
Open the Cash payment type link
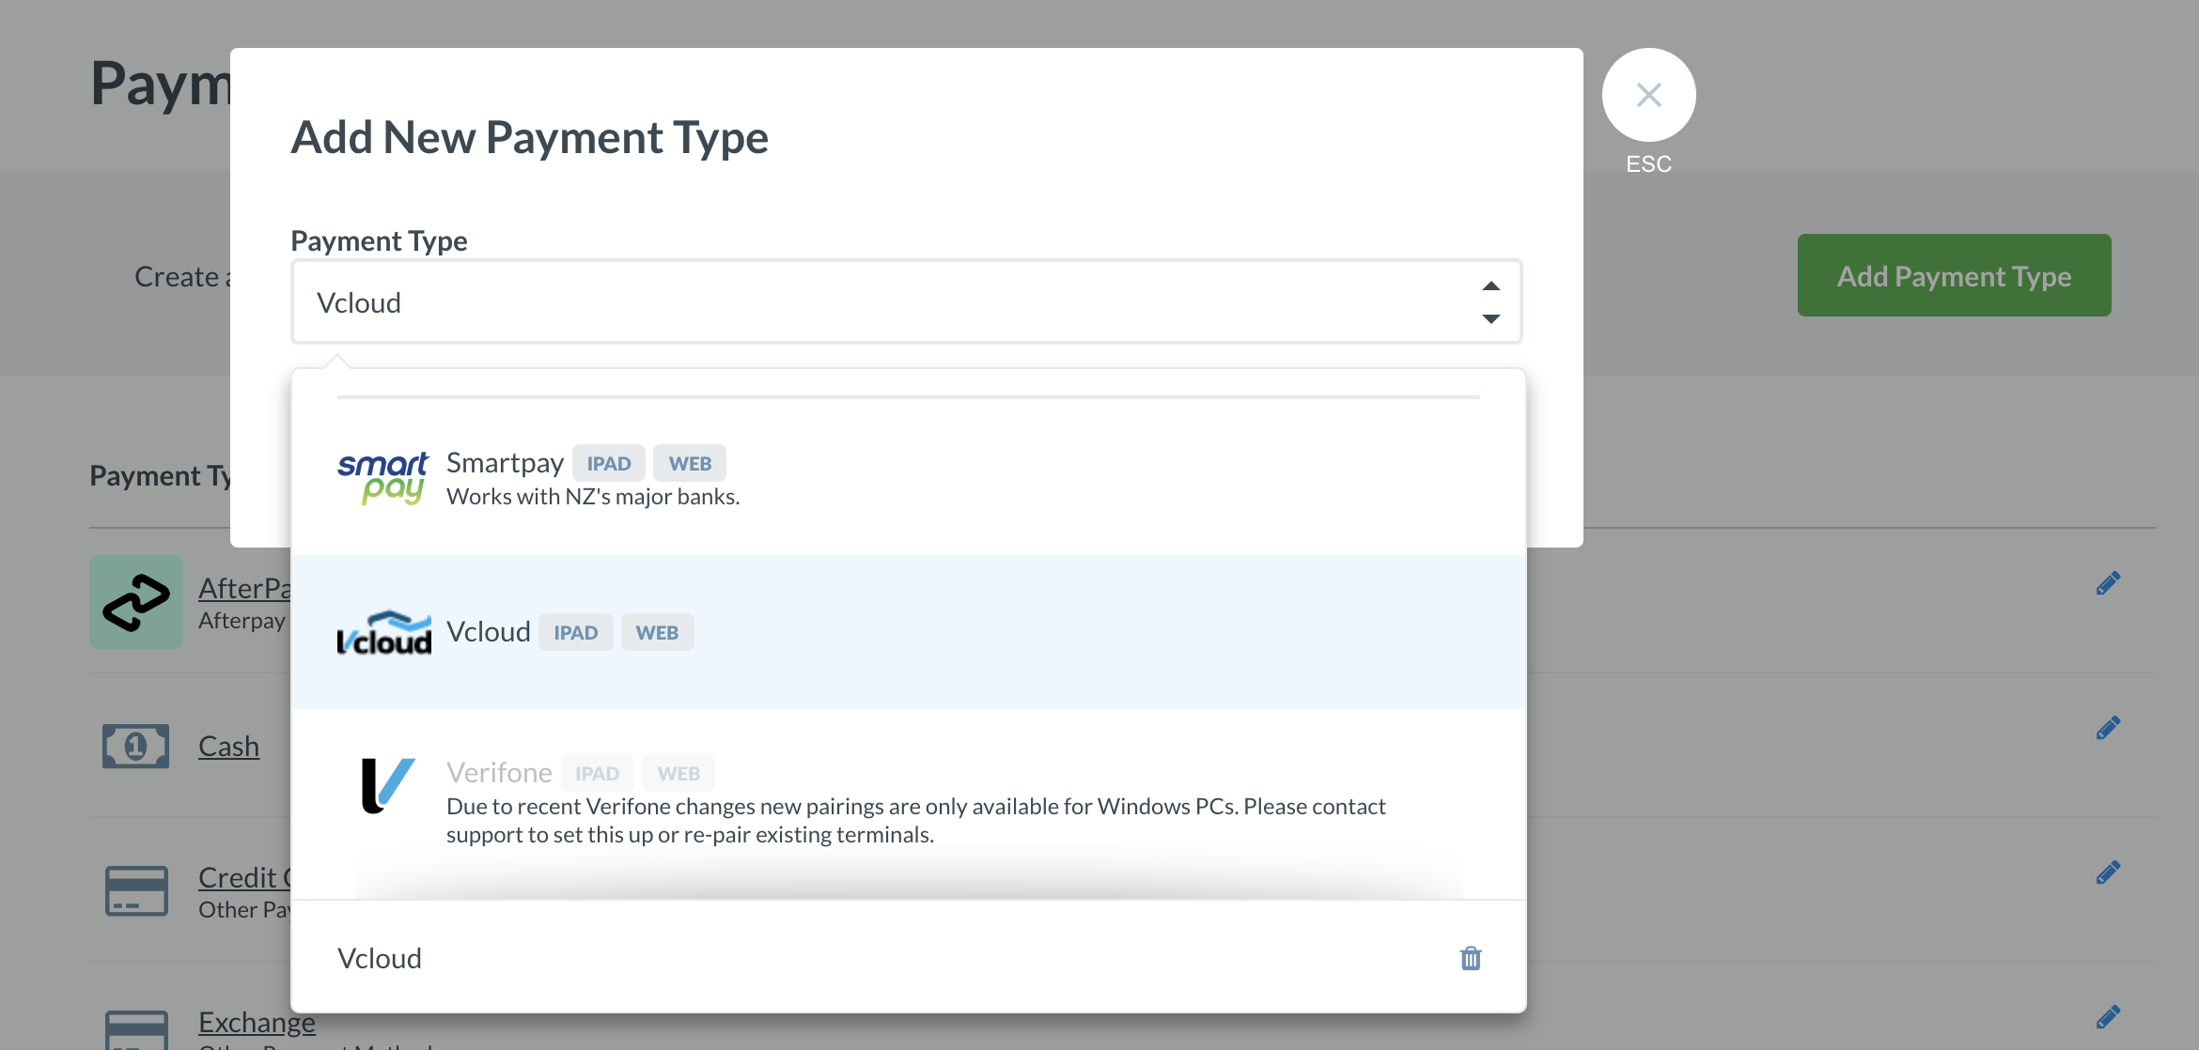pyautogui.click(x=228, y=747)
